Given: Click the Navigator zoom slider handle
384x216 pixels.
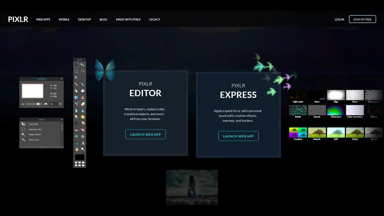Looking at the screenshot, I should click(x=38, y=104).
